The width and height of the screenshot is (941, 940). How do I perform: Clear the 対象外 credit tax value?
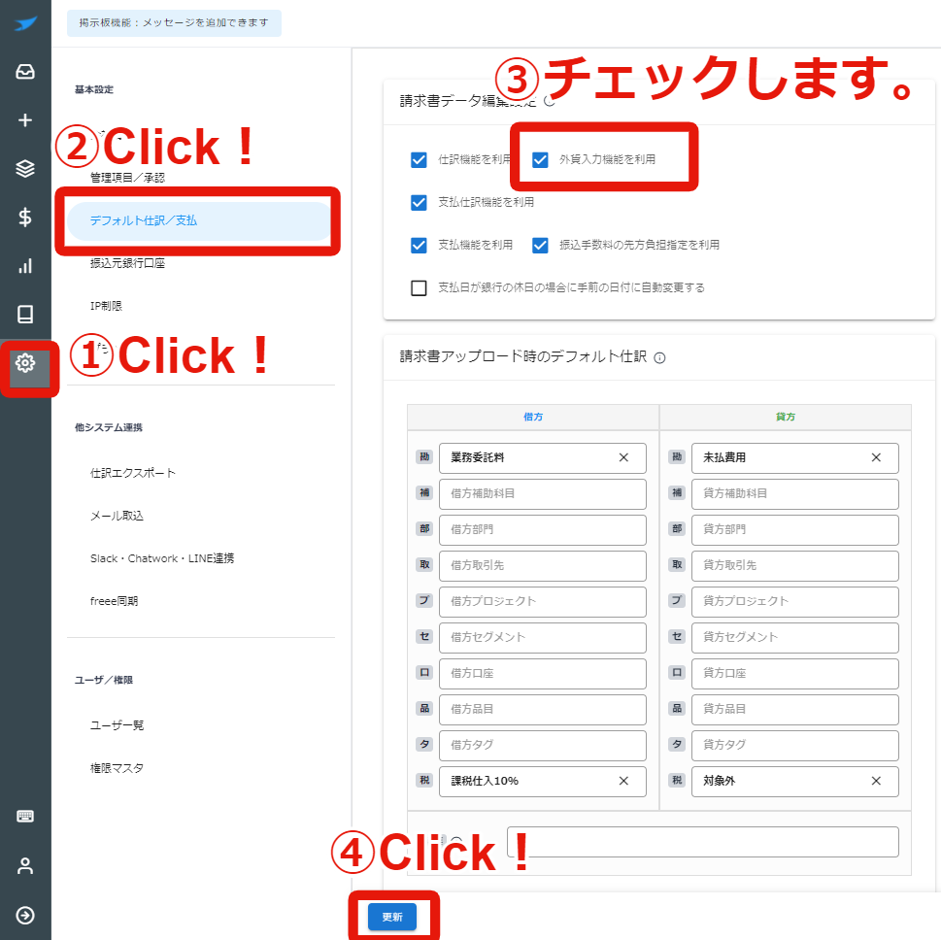point(876,781)
